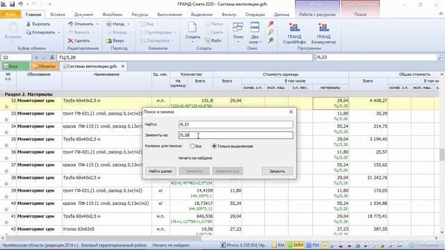This screenshot has height=250, width=445.
Task: Jump up a level with Вверх
Action: 115,40
